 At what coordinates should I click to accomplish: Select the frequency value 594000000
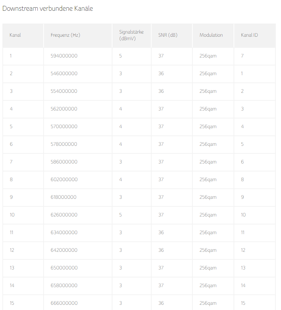point(64,56)
